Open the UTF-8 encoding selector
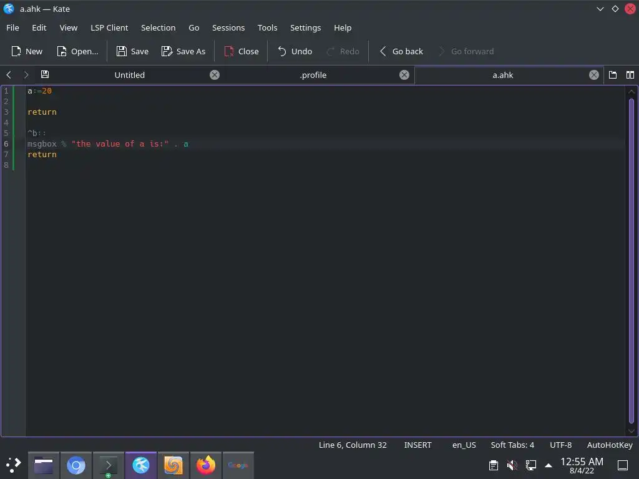Viewport: 639px width, 479px height. coord(561,445)
